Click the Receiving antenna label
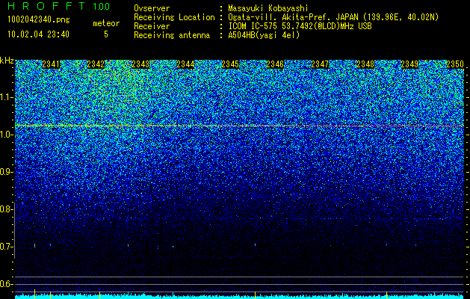The width and height of the screenshot is (470, 299). tap(172, 35)
